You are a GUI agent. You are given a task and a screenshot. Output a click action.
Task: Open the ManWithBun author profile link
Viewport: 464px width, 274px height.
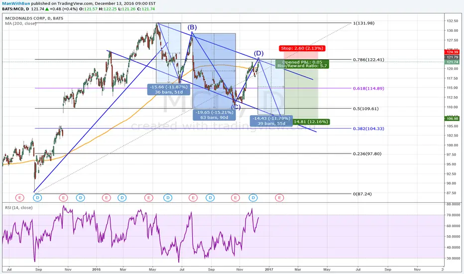coord(16,3)
